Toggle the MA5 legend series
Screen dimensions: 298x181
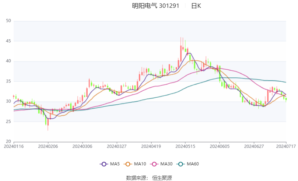pos(110,164)
